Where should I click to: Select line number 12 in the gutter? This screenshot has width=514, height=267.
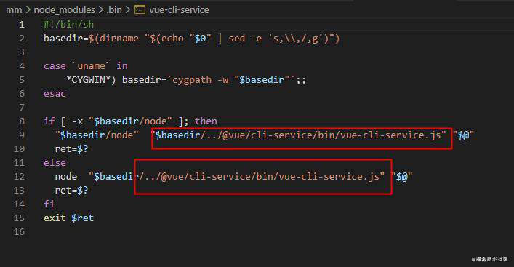click(x=19, y=177)
